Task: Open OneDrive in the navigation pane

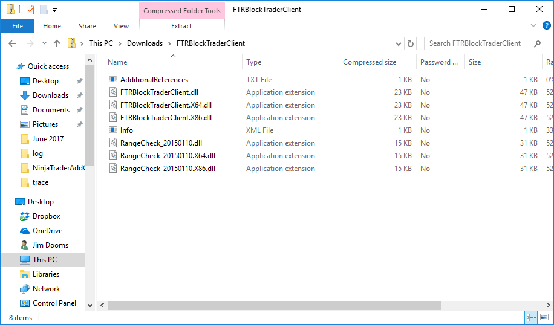Action: (47, 230)
